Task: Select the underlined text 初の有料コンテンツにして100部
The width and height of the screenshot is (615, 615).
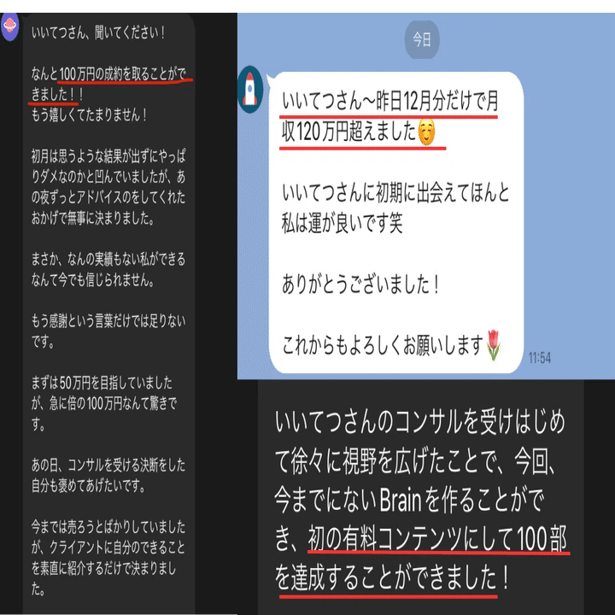Action: click(437, 539)
